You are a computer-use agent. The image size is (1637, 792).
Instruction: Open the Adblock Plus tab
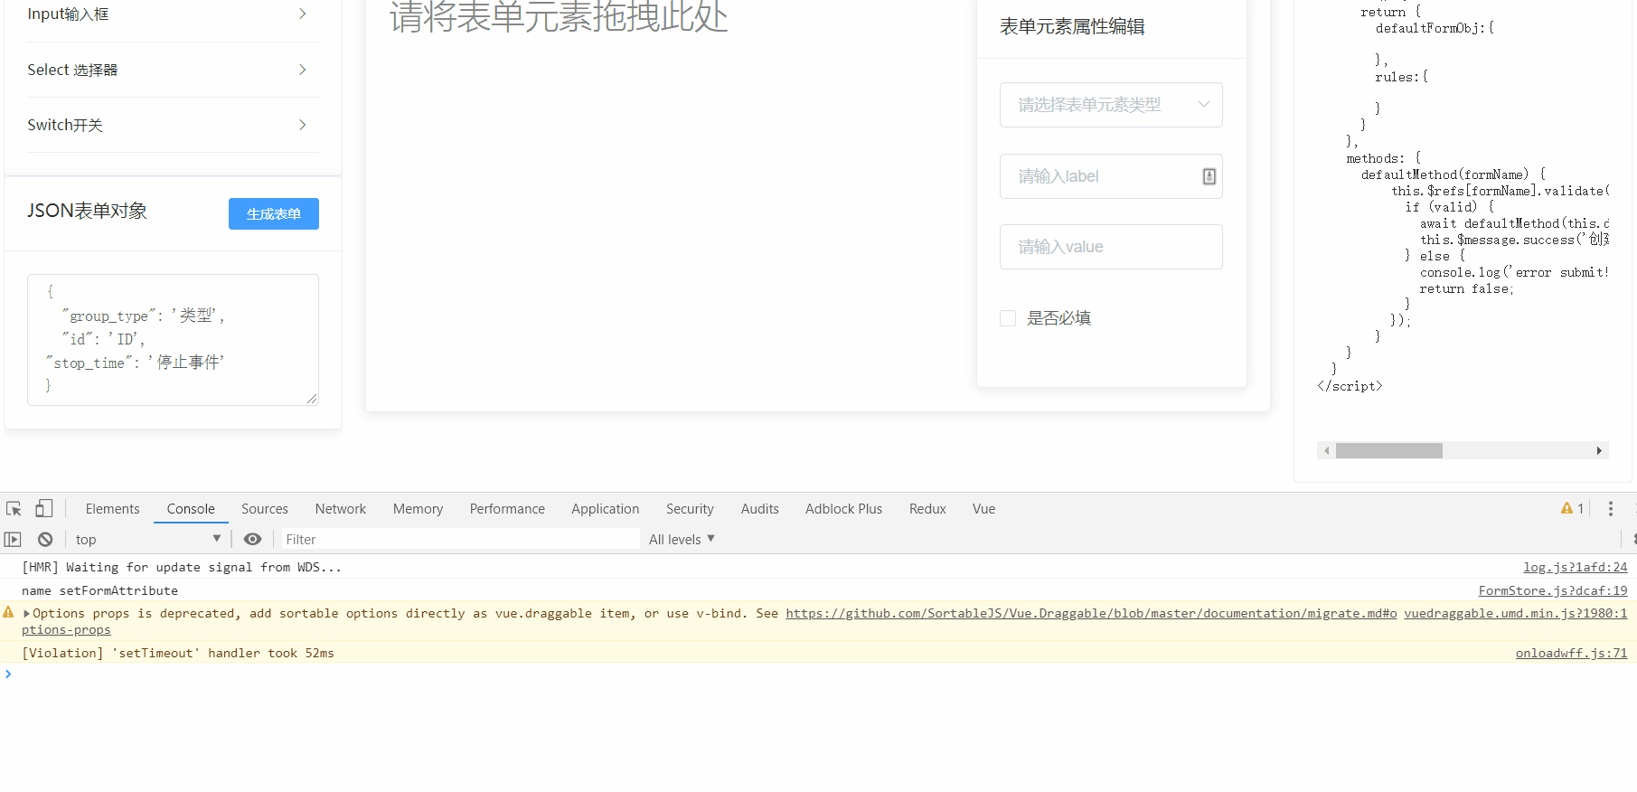point(844,509)
